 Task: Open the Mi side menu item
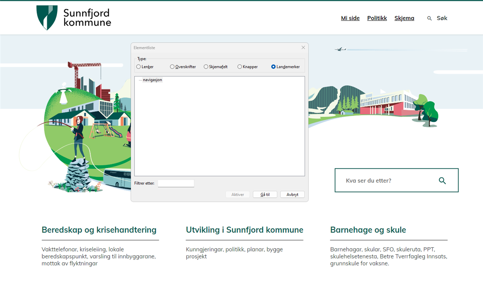coord(350,18)
